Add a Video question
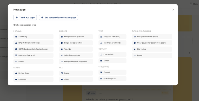Viewport: 199px width, 101px height. [76, 79]
